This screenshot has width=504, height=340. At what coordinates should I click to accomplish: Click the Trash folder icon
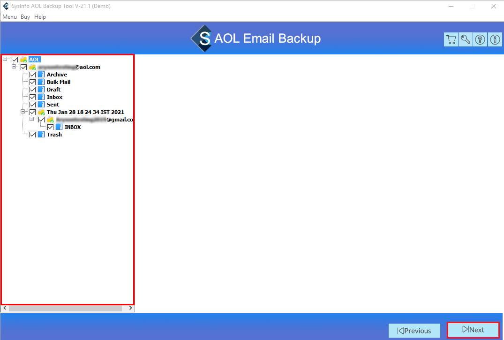[x=41, y=135]
